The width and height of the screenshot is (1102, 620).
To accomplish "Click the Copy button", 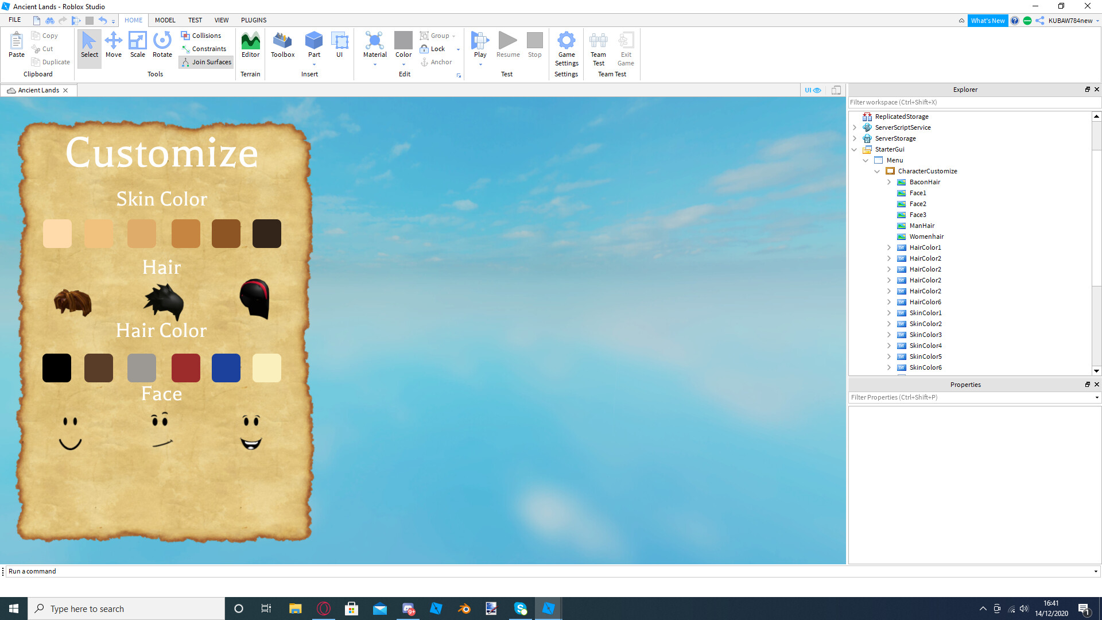I will pyautogui.click(x=45, y=36).
